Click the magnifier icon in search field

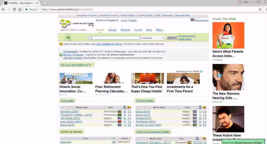(x=90, y=38)
